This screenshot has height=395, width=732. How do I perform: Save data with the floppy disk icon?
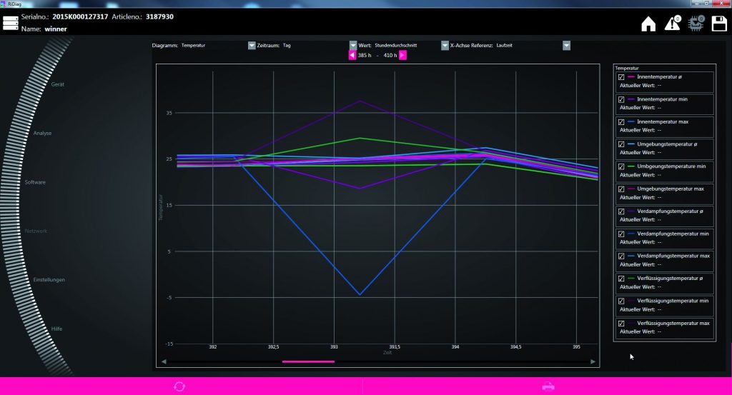(718, 24)
